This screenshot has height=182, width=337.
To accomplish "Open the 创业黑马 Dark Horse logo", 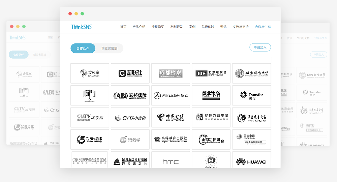I will pos(211,95).
